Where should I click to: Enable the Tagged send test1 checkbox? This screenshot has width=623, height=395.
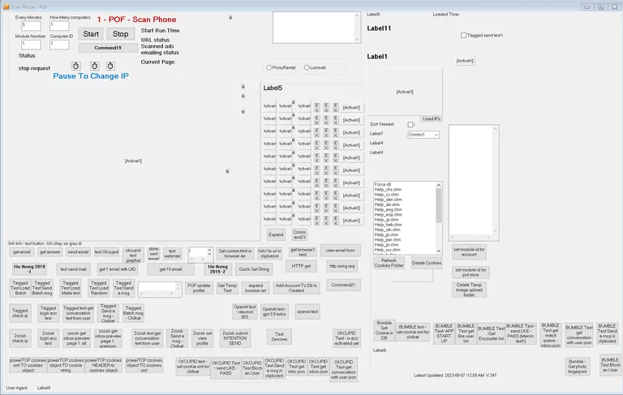[x=464, y=35]
